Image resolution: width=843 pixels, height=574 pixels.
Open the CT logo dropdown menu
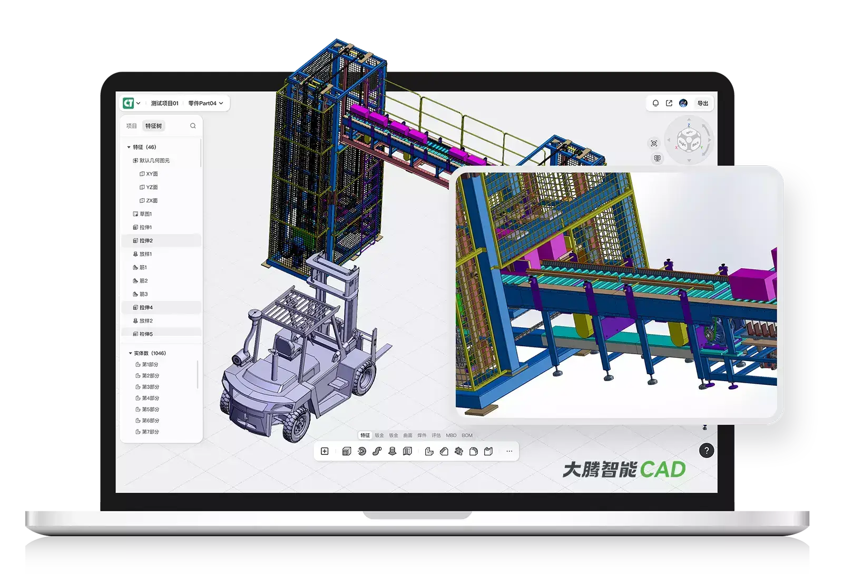[x=132, y=103]
